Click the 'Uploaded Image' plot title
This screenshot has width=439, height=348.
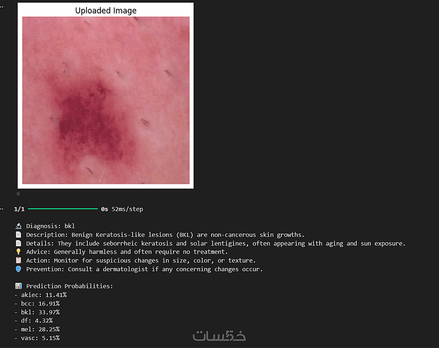coord(106,11)
